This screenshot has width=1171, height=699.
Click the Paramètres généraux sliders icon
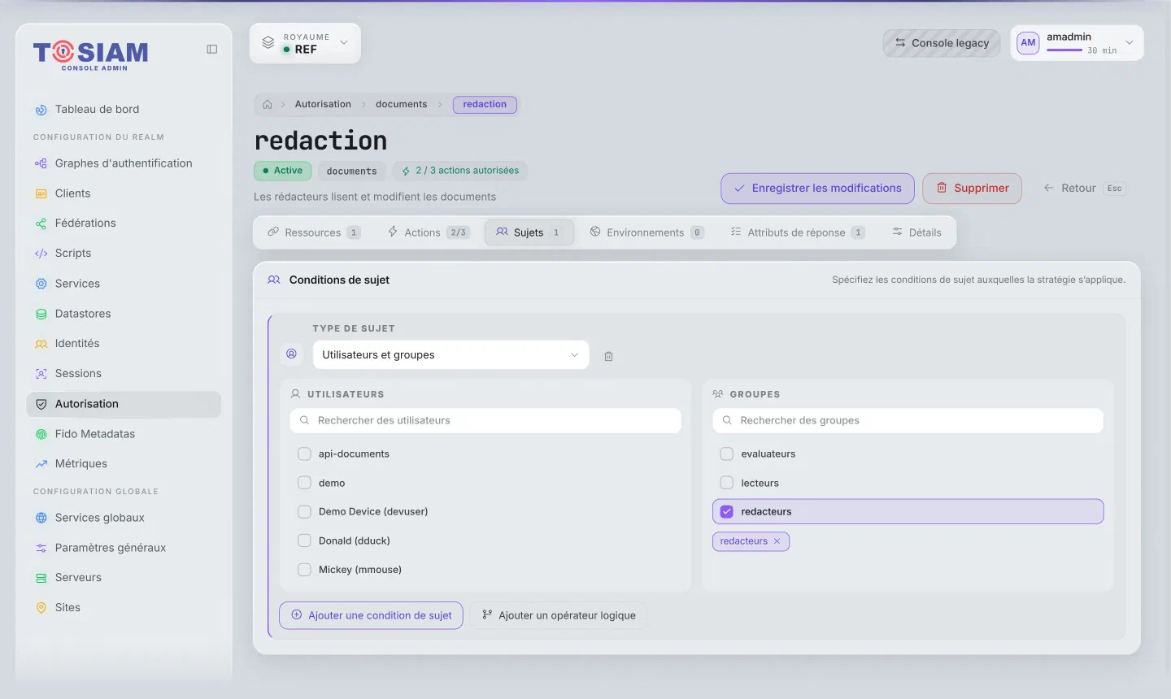click(41, 548)
